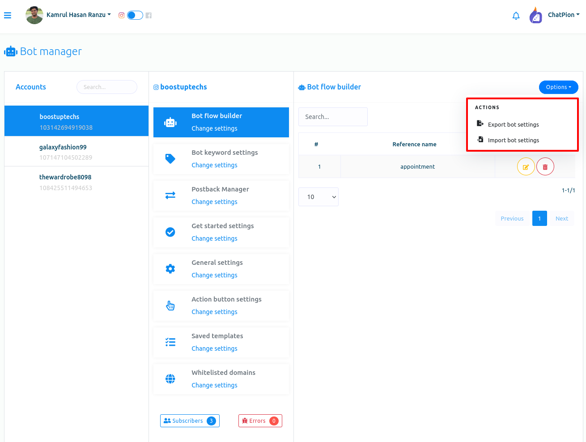Select the thewardrobe8098 account
The image size is (586, 442).
tap(76, 182)
